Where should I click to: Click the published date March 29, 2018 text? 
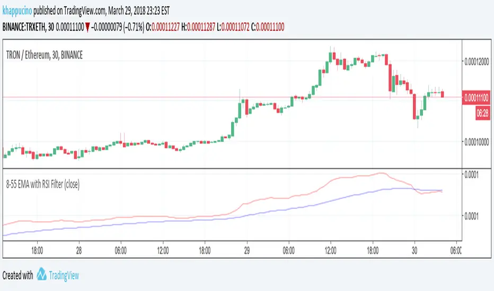click(x=128, y=11)
